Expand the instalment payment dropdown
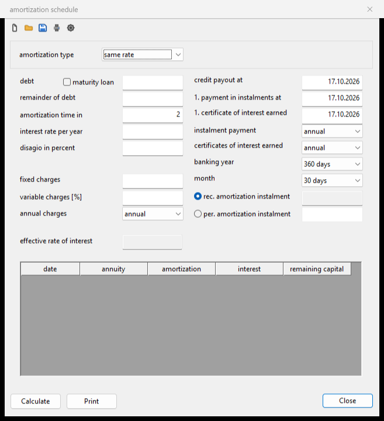This screenshot has width=384, height=421. click(332, 131)
